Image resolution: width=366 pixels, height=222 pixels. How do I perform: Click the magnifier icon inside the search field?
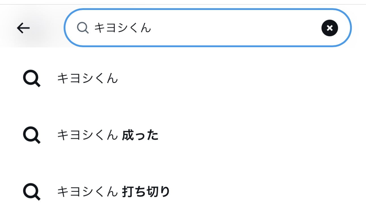(x=83, y=28)
